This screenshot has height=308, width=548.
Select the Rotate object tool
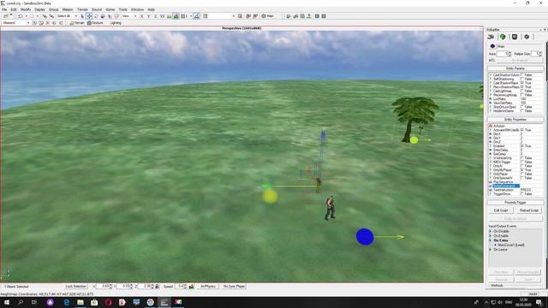(96, 16)
